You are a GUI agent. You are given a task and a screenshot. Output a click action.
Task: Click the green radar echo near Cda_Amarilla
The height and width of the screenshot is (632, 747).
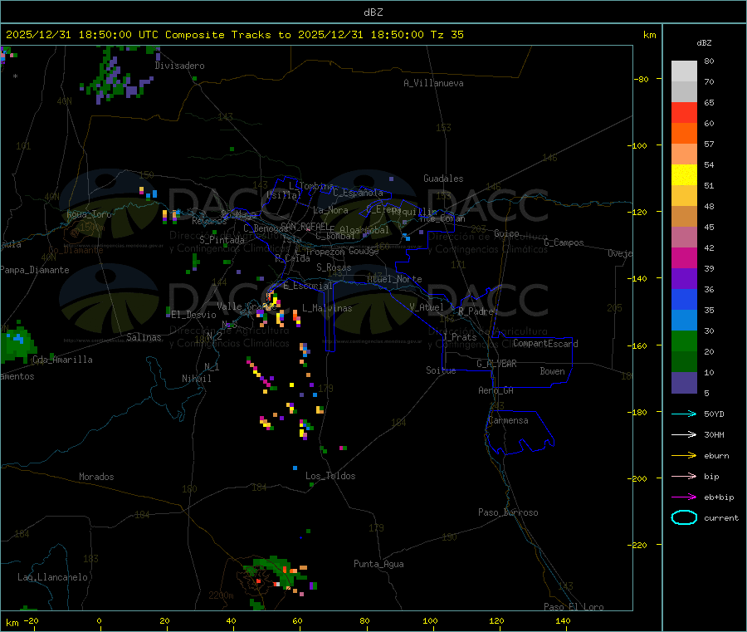coord(17,343)
